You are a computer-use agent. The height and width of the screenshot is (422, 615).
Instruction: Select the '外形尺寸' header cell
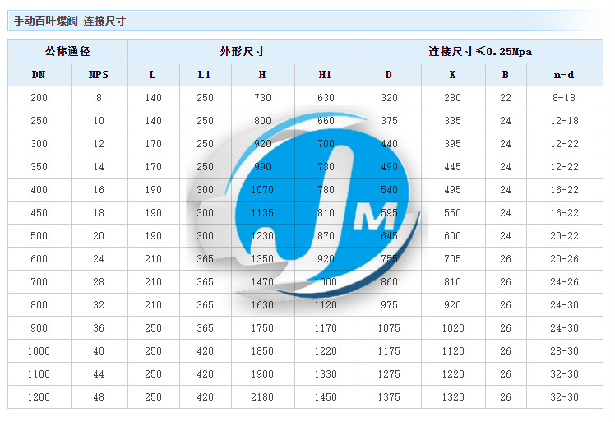[x=243, y=51]
